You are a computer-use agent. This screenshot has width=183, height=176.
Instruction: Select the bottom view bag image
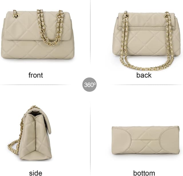pyautogui.click(x=146, y=140)
